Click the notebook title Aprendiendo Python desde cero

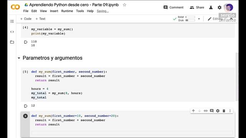click(74, 5)
